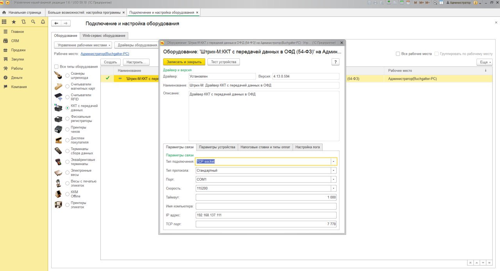Open the Еще dropdown menu
Image resolution: width=500 pixels, height=271 pixels.
click(x=484, y=62)
